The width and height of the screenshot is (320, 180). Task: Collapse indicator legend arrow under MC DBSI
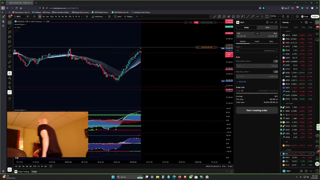[16, 31]
